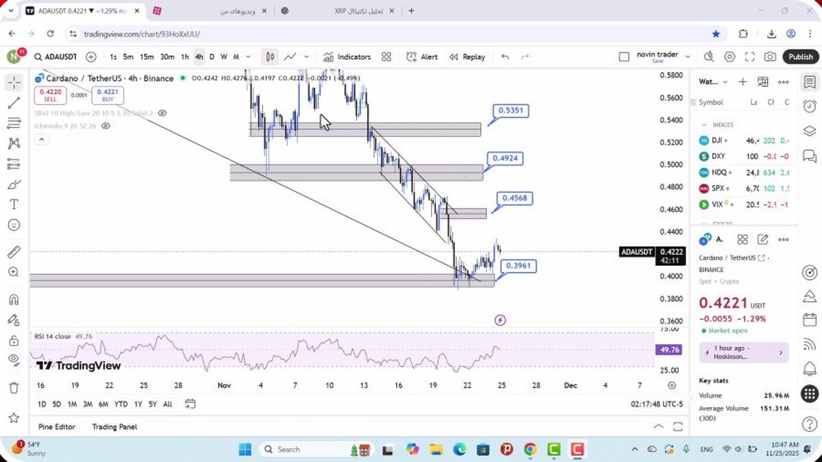Open watchlist advanced view table icon
This screenshot has height=462, width=822.
[x=763, y=82]
